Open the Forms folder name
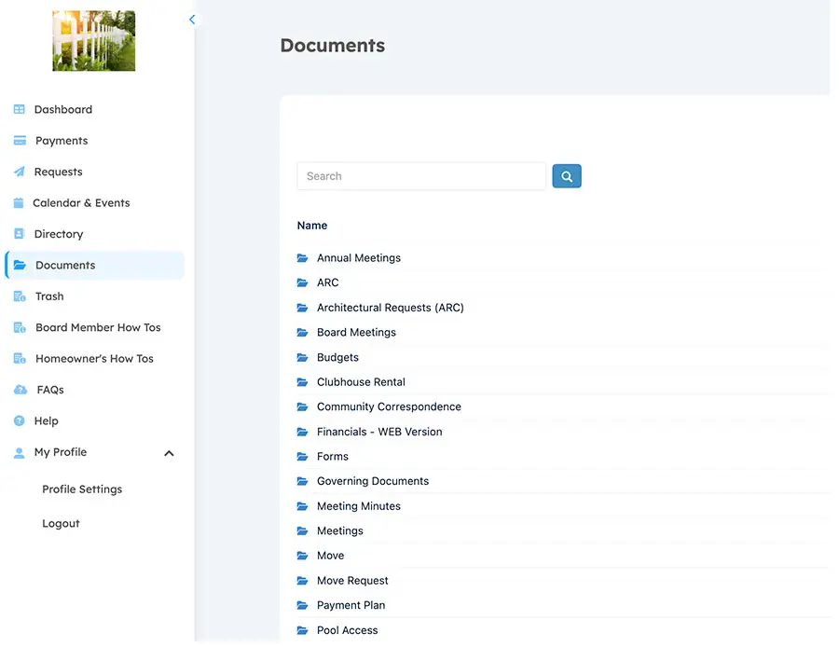 pyautogui.click(x=332, y=457)
